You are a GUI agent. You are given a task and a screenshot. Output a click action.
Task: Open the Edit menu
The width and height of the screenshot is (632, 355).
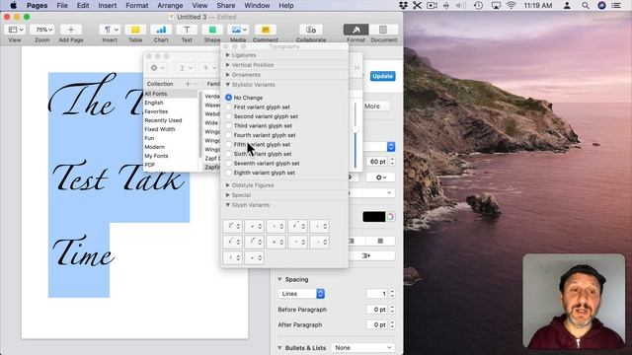(83, 6)
